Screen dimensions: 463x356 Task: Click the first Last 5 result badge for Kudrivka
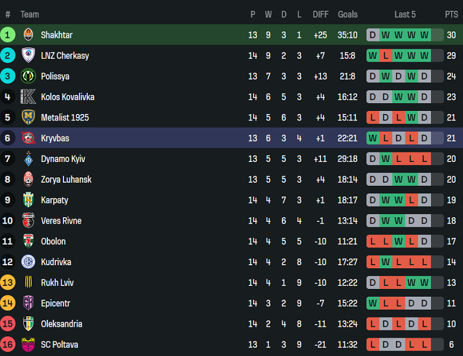[x=373, y=262]
